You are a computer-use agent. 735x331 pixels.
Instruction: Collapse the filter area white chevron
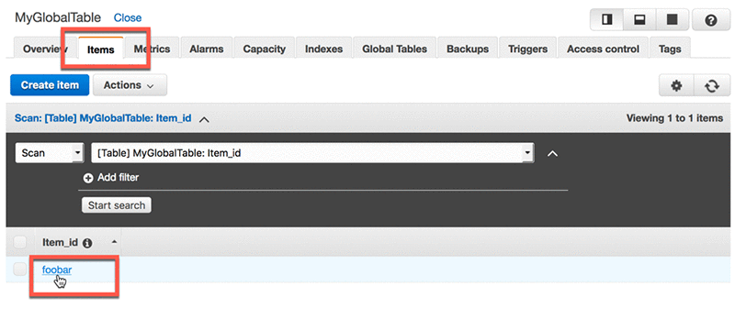click(553, 153)
